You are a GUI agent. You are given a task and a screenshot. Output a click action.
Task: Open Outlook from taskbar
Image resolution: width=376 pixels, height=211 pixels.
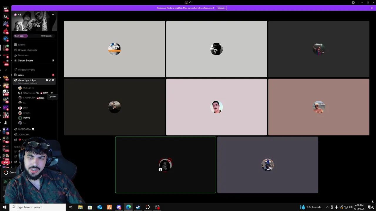click(x=100, y=207)
